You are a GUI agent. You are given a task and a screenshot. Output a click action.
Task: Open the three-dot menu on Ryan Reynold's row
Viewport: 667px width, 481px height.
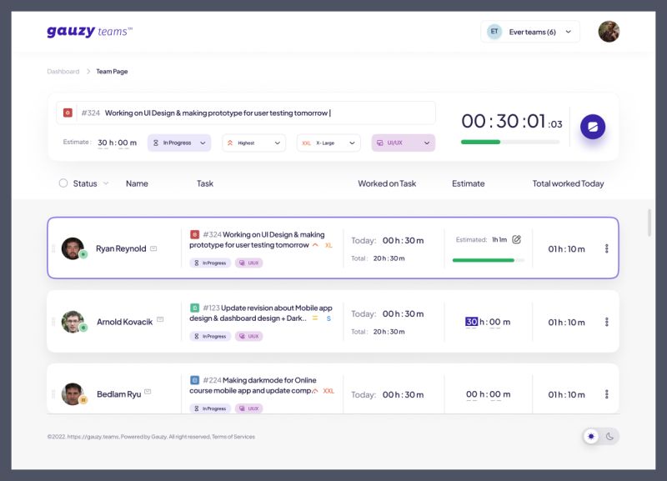pyautogui.click(x=606, y=248)
